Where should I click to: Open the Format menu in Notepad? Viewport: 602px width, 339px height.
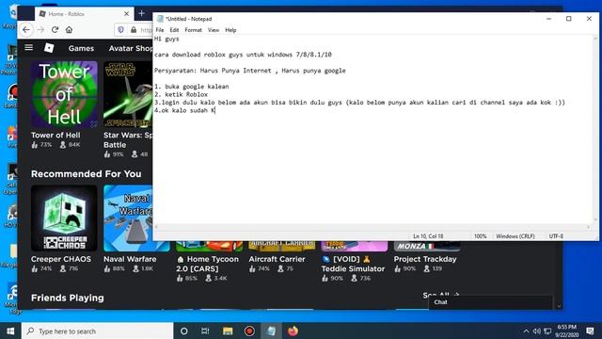tap(193, 30)
